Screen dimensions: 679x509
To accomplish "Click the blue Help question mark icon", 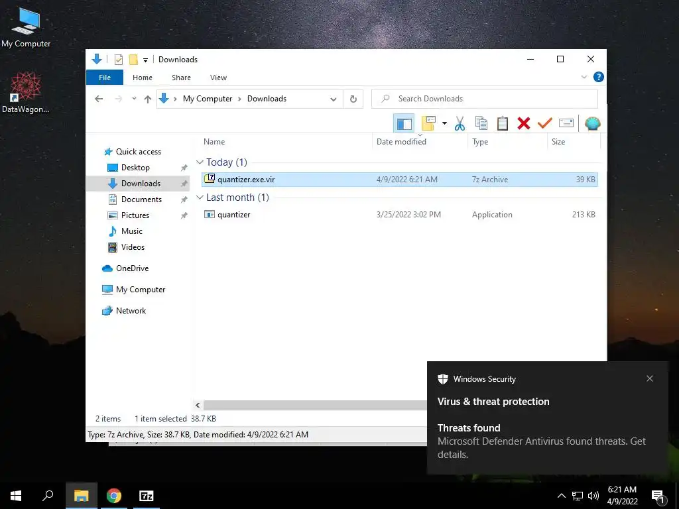I will coord(599,77).
